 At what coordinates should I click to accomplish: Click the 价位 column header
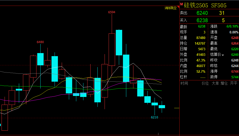pyautogui.click(x=205, y=83)
